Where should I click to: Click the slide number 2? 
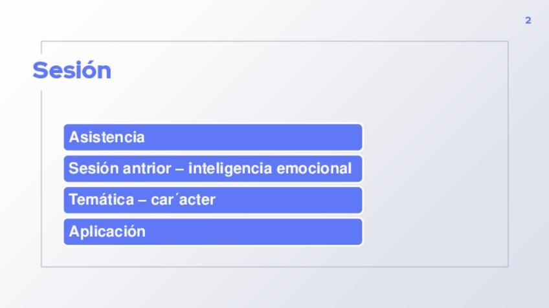pyautogui.click(x=528, y=21)
